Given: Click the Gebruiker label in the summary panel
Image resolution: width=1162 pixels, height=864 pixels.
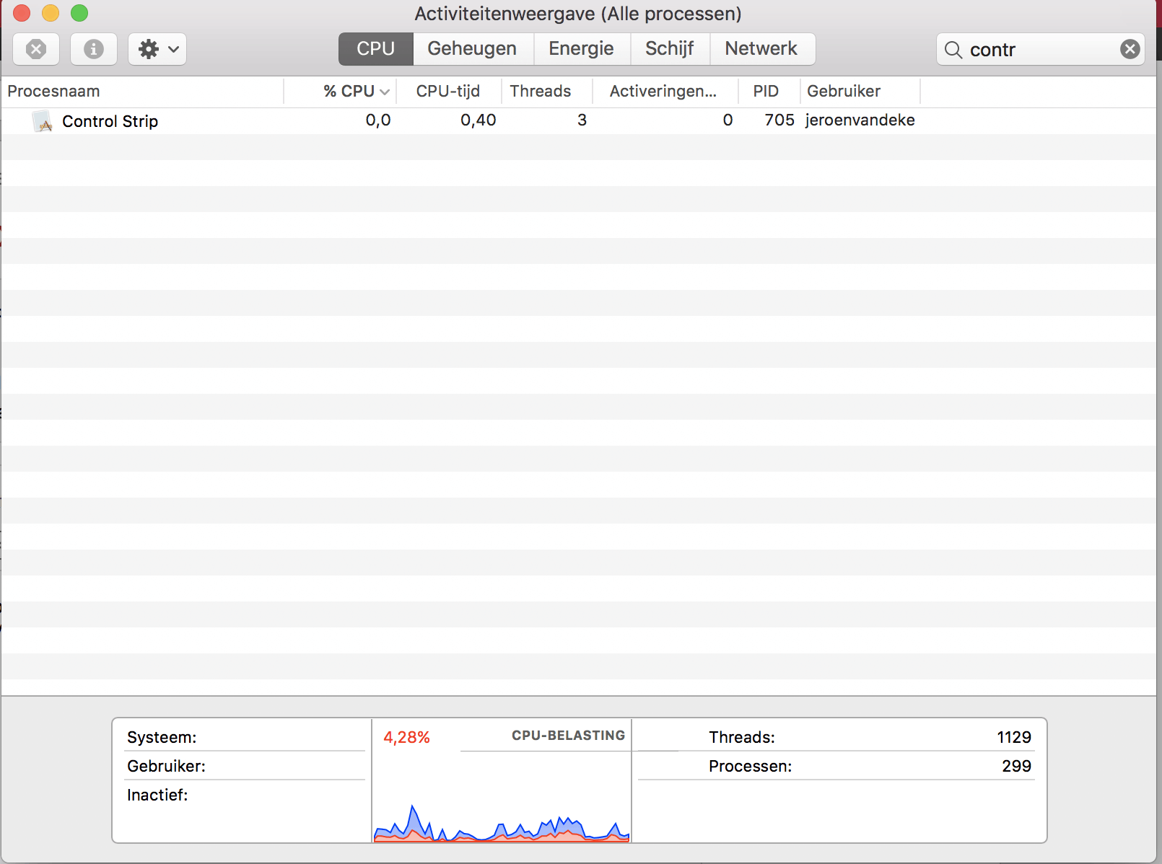Looking at the screenshot, I should [x=166, y=766].
